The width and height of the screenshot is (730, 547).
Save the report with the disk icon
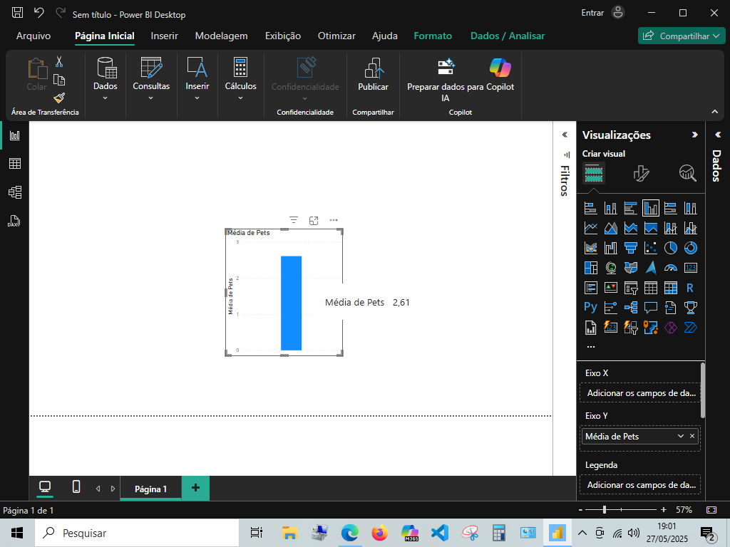pyautogui.click(x=17, y=13)
